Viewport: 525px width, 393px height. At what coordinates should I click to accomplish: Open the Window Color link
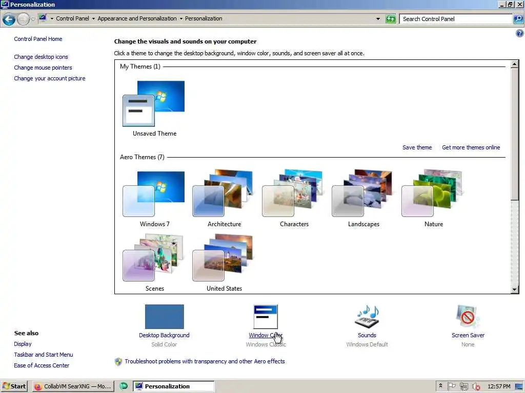[x=266, y=335]
